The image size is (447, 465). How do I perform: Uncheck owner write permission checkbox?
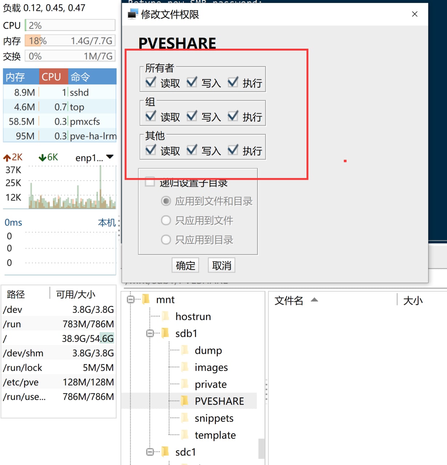tap(192, 82)
